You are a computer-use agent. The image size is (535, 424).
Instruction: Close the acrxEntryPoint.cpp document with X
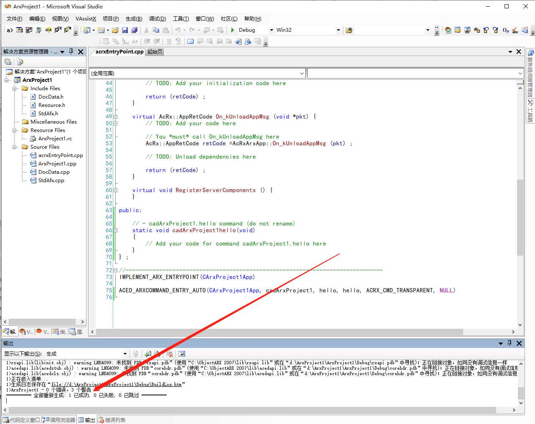tap(519, 52)
